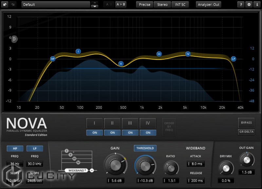Click the threshold value -10.3 dB field
This screenshot has height=189, width=262.
pyautogui.click(x=145, y=180)
